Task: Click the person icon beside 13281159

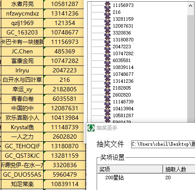Action: [x=107, y=19]
